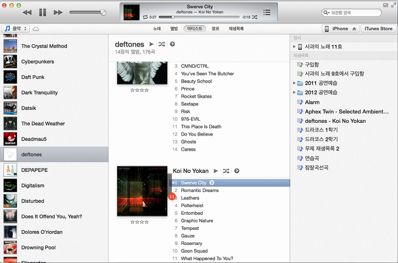Play the song Romantic Dreams

point(199,190)
